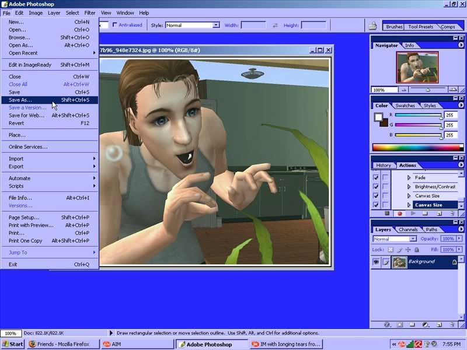Click the lock position icon
467x350 pixels.
[408, 250]
